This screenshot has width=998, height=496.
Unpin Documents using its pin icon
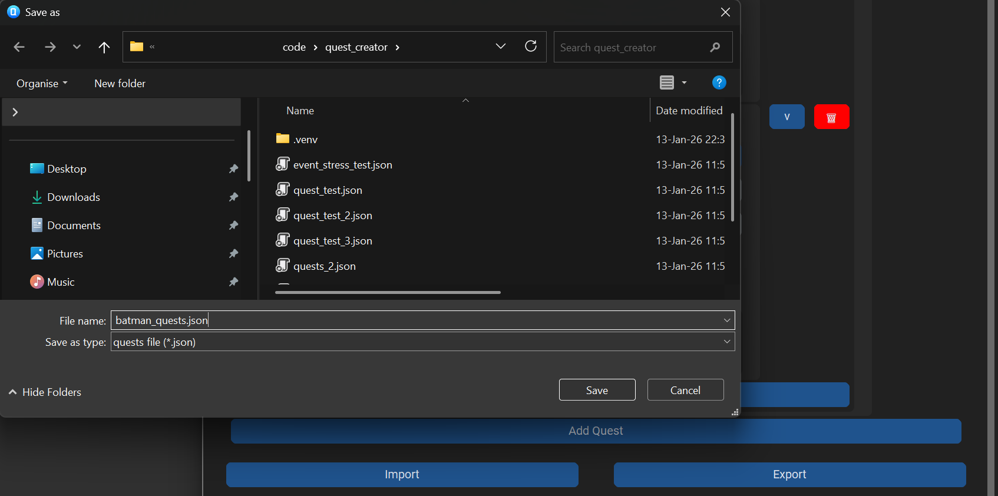click(x=233, y=226)
